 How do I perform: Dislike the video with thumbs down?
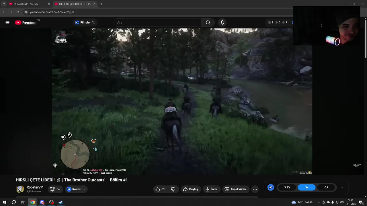click(173, 189)
